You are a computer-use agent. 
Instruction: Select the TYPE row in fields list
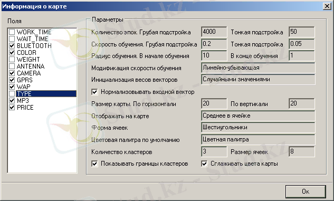(46, 94)
